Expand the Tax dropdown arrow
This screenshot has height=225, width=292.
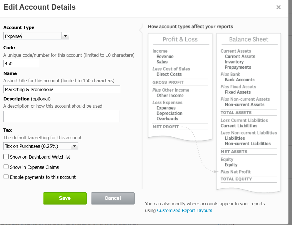click(75, 146)
